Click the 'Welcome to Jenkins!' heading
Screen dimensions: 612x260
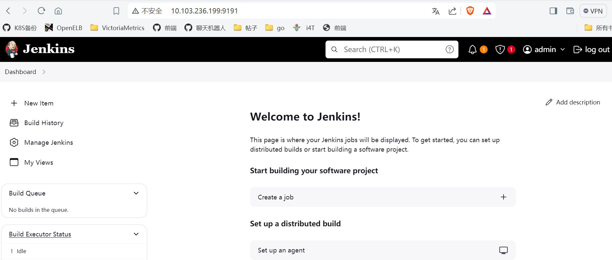click(305, 117)
